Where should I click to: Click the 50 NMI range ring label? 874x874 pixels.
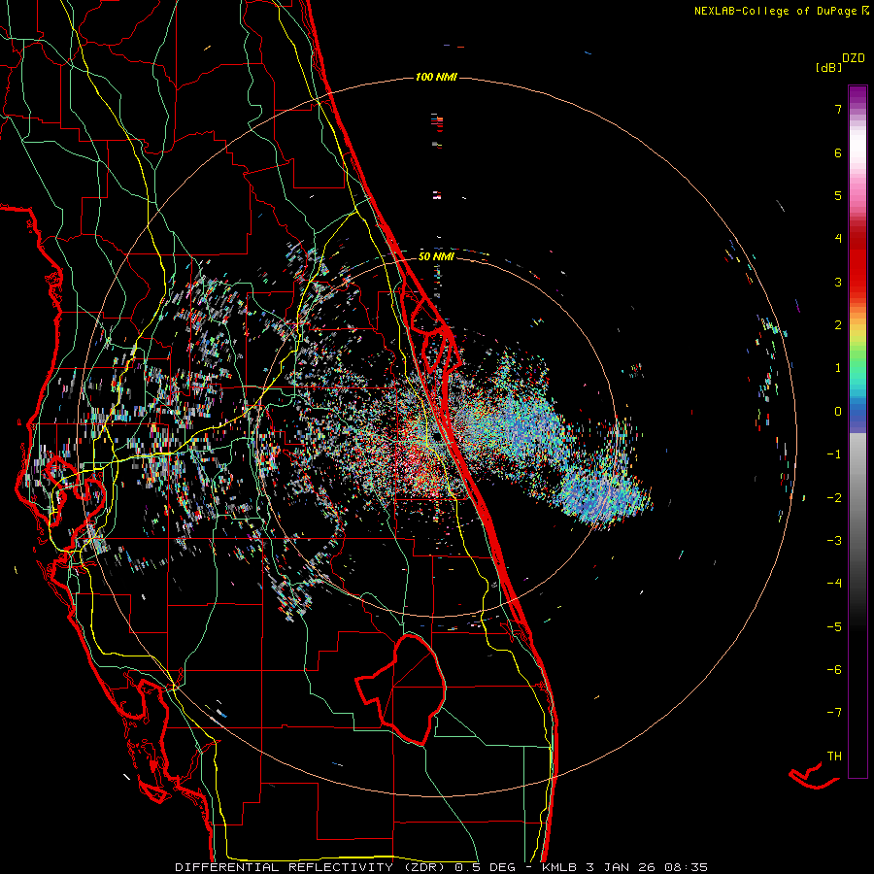436,256
